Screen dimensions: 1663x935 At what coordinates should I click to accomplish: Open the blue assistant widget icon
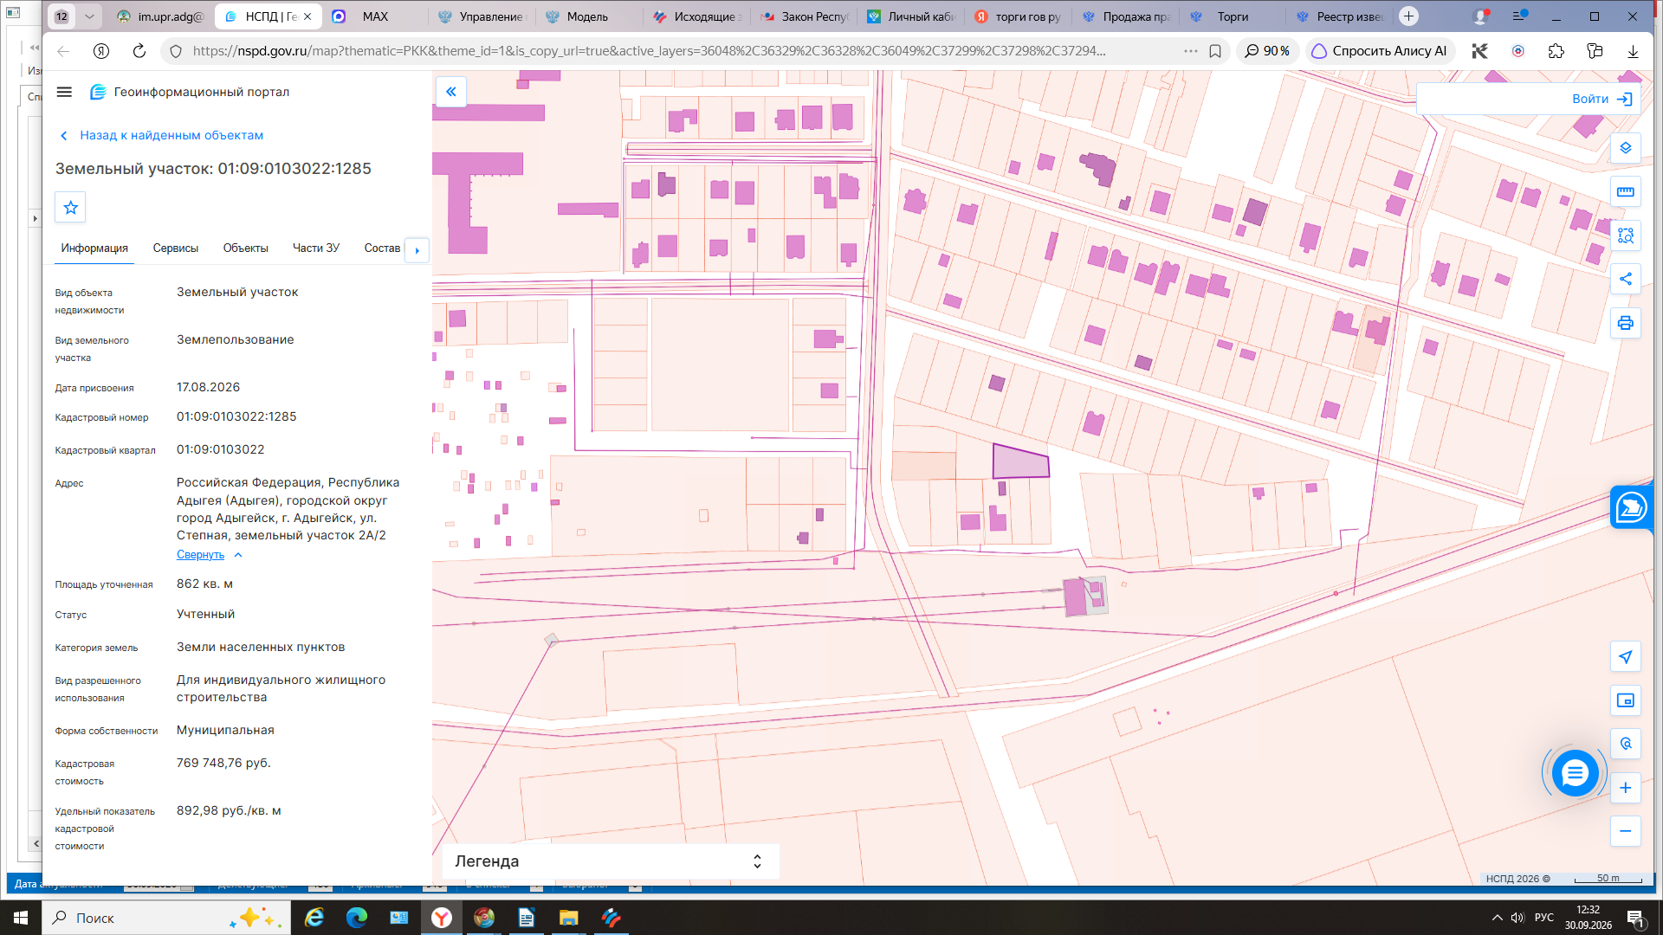1631,507
